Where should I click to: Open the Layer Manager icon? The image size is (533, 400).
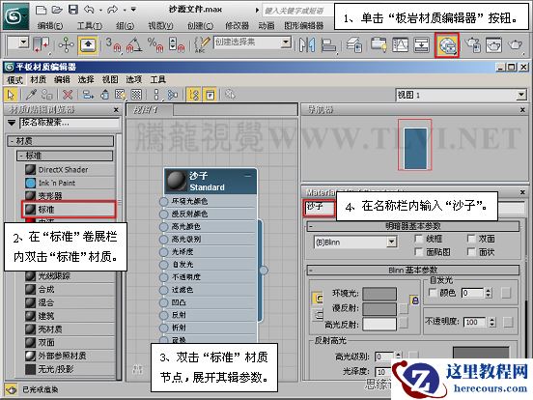pos(353,45)
